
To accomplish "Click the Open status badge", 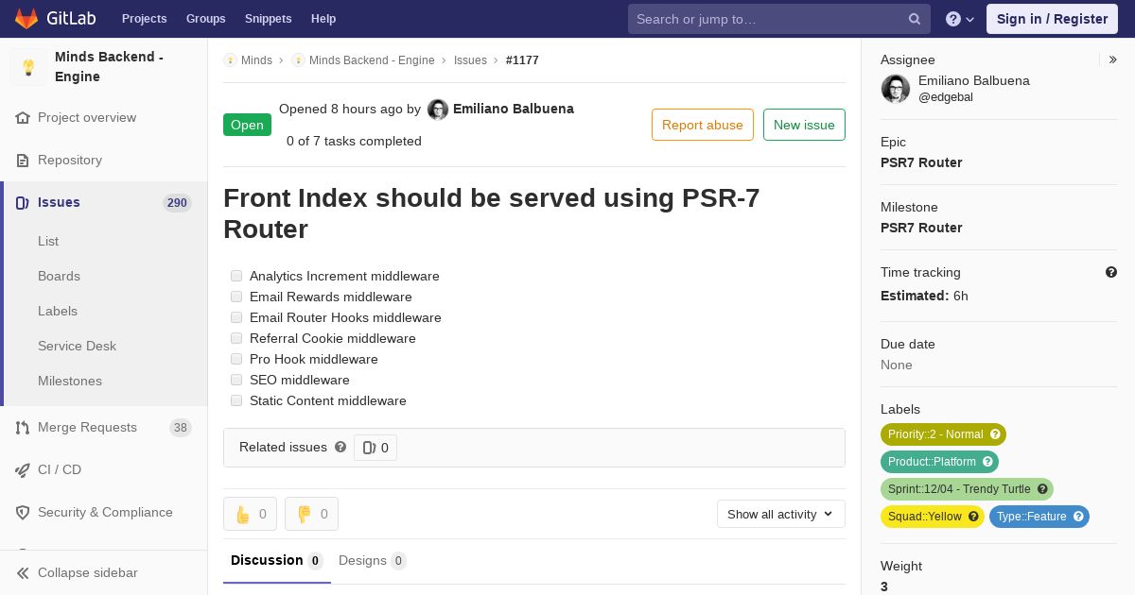I will (x=247, y=125).
